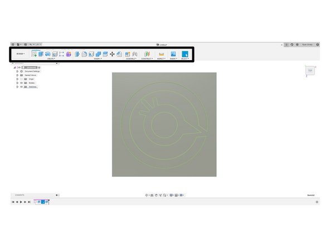Activate the Move/Copy tool
This screenshot has height=247, width=330.
[112, 54]
